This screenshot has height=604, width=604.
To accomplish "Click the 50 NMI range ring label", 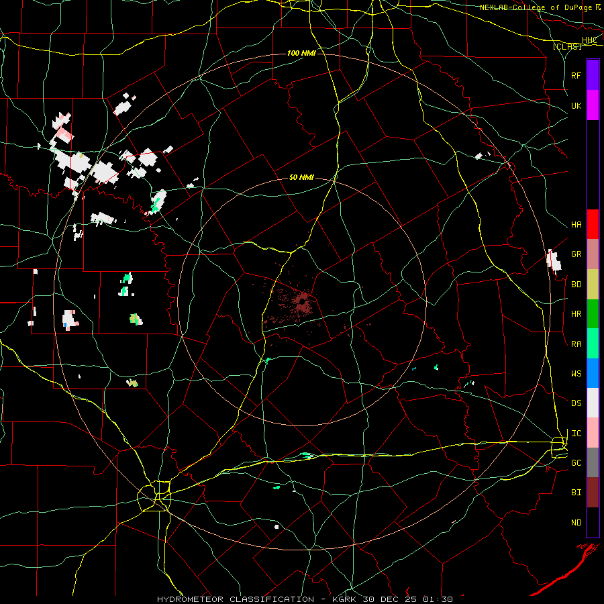I will pyautogui.click(x=301, y=177).
